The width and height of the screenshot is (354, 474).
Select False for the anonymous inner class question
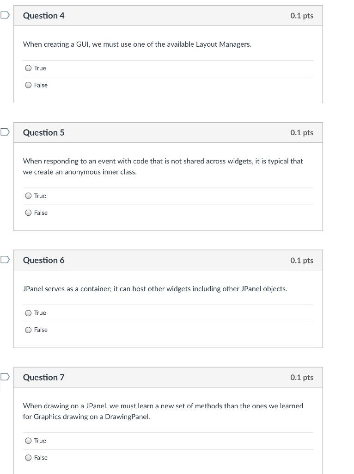pos(28,212)
